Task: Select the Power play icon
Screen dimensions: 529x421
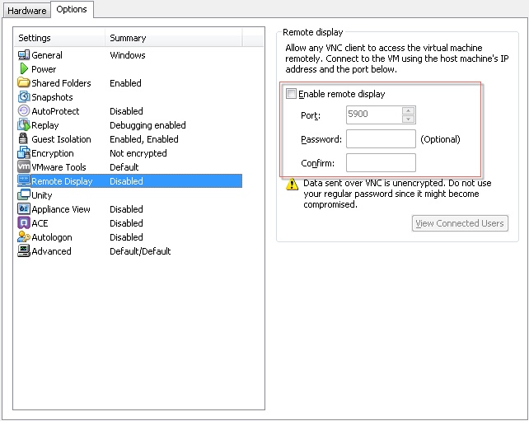Action: coord(23,69)
